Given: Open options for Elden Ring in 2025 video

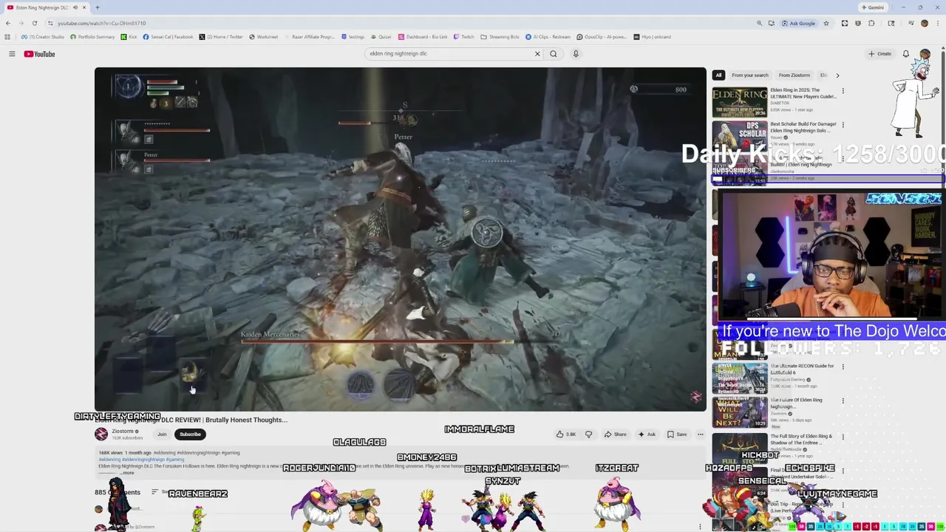Looking at the screenshot, I should [843, 91].
